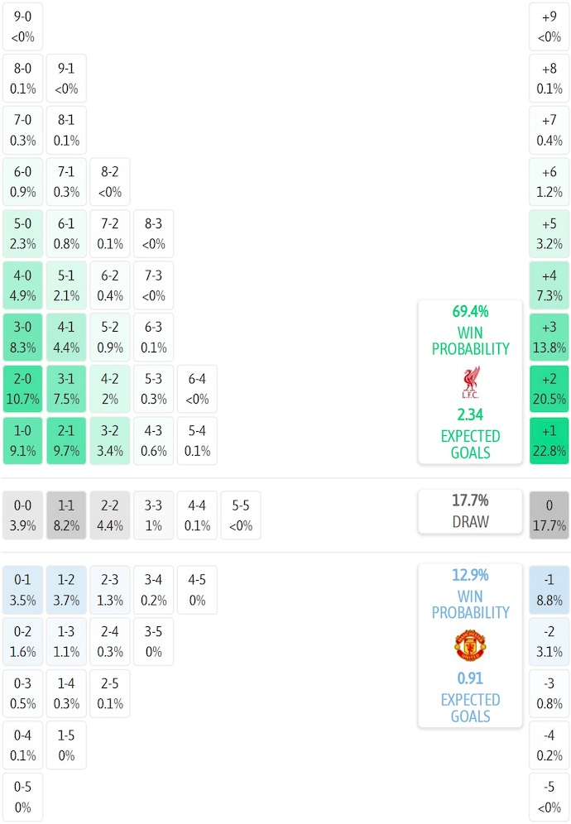
Task: Click the 69.4% win probability text
Action: (x=470, y=312)
